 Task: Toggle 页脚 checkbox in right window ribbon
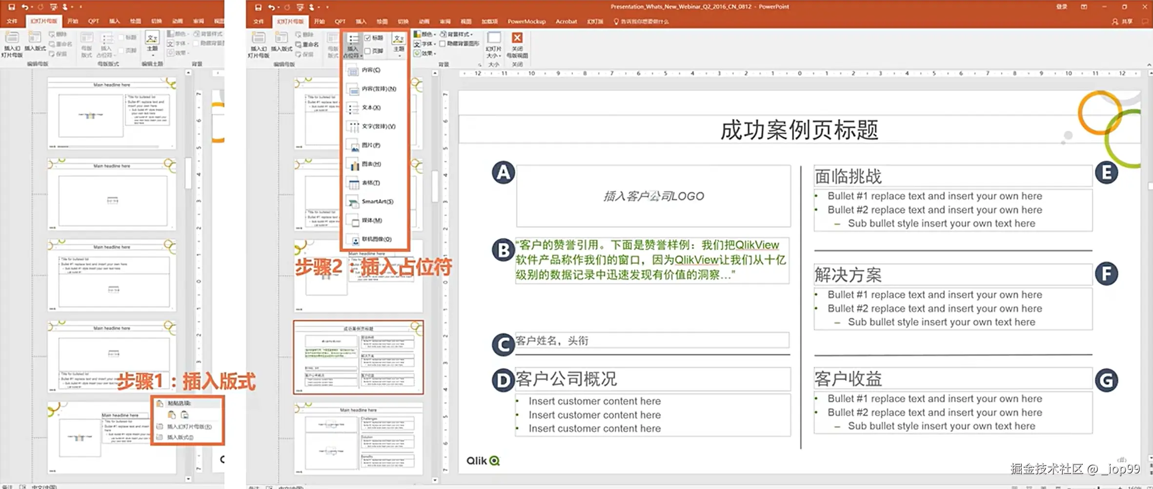[x=367, y=51]
